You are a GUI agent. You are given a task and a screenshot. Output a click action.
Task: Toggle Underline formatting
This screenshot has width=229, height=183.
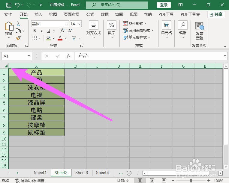tap(49, 31)
